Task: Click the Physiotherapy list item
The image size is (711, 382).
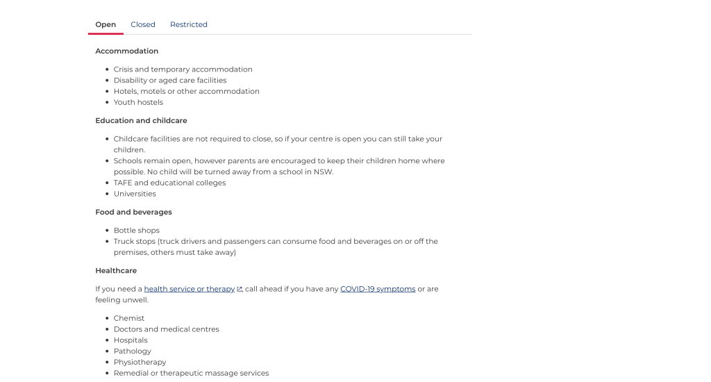Action: point(140,363)
